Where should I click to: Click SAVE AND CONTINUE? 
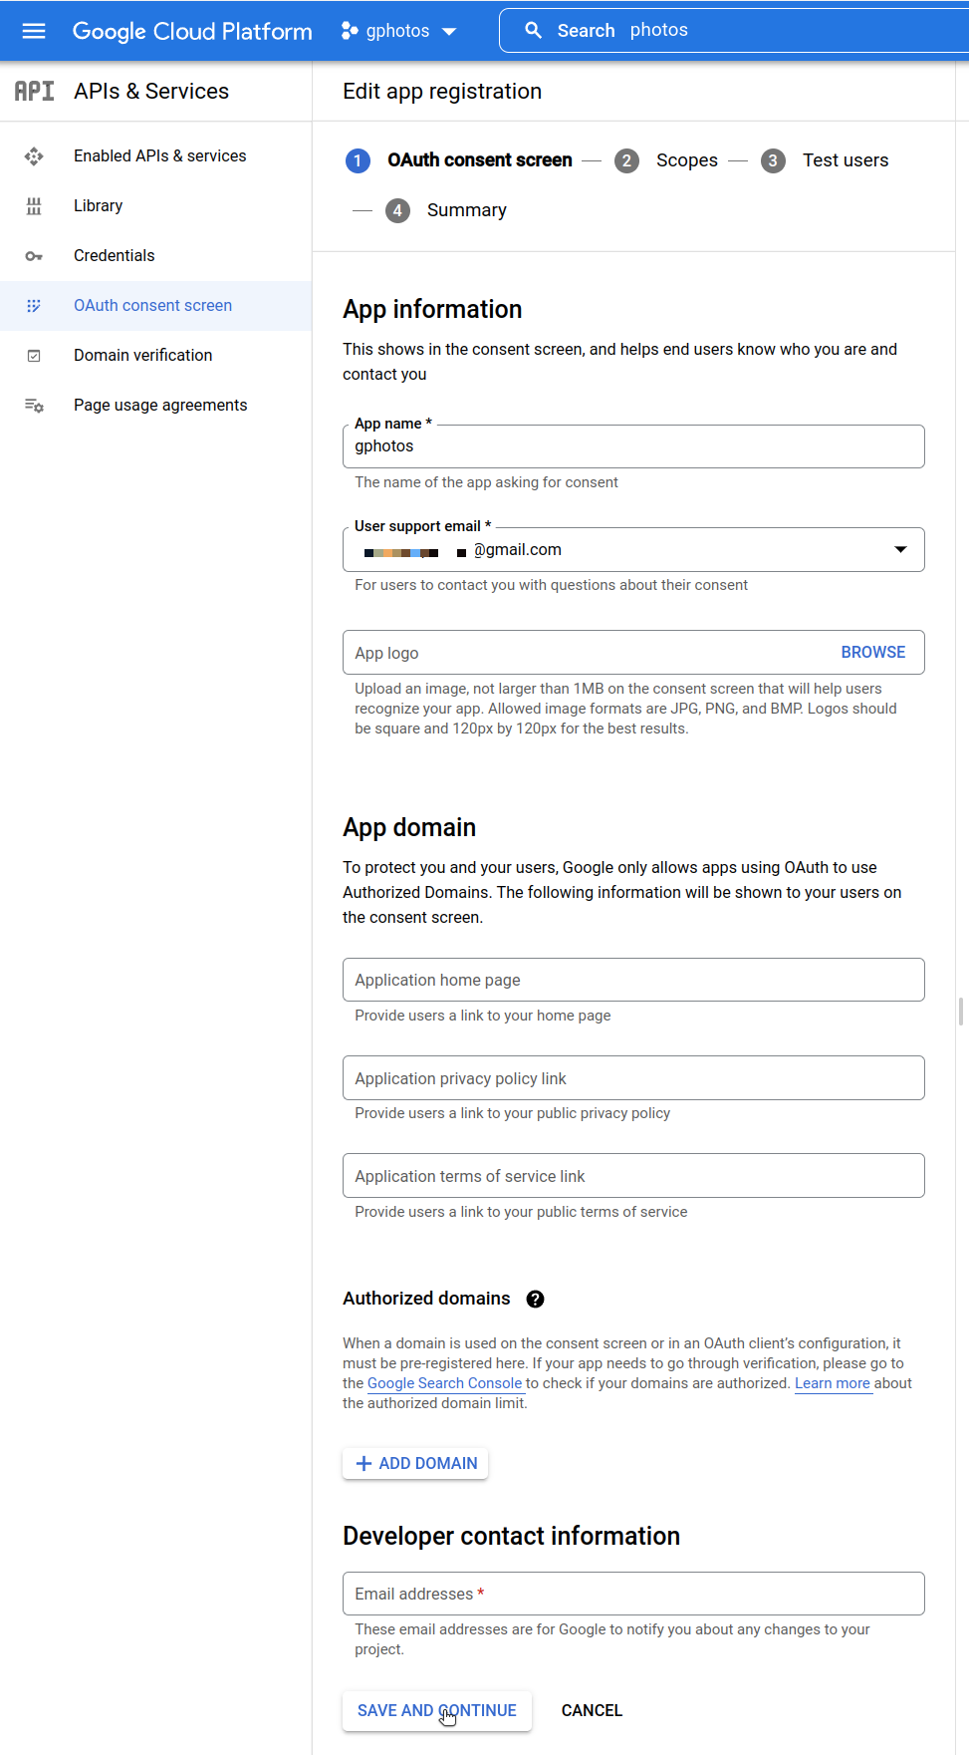point(436,1710)
